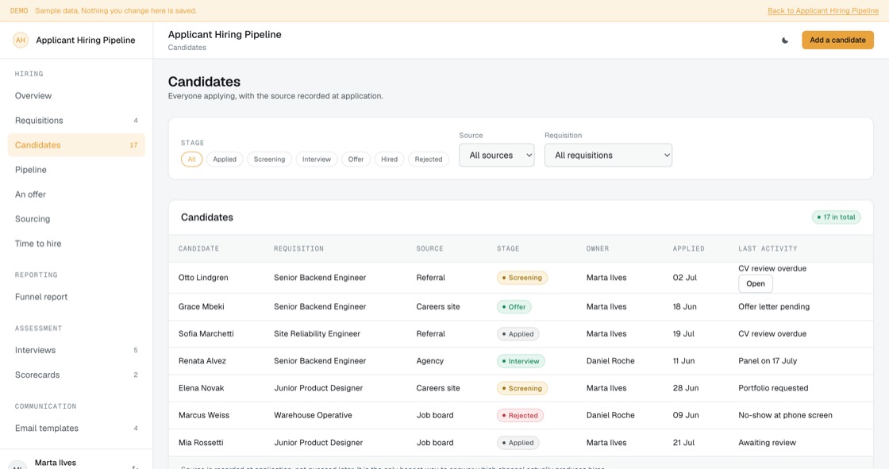Filter by Offer stage chip
The image size is (889, 469).
356,160
